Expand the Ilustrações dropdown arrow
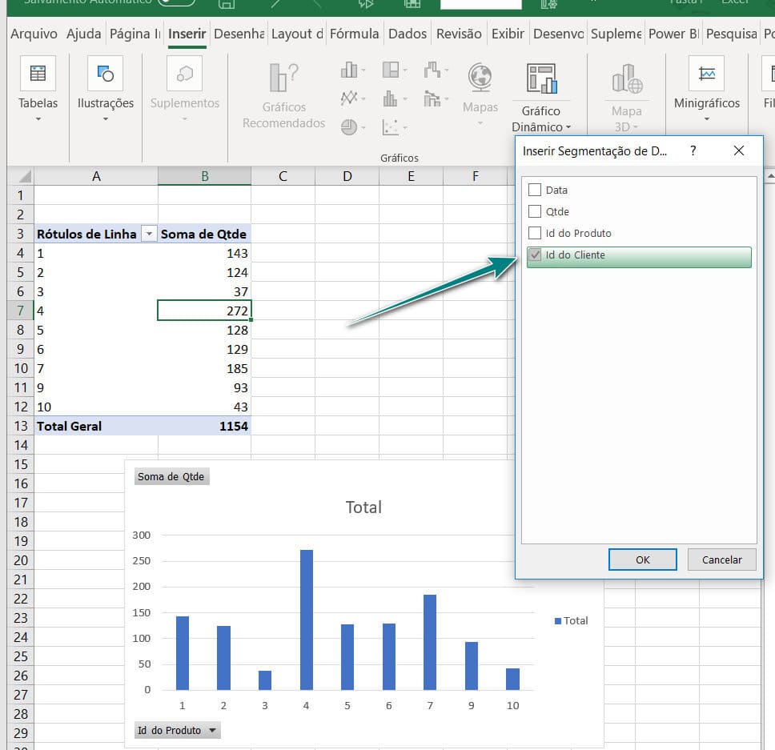The image size is (775, 750). (x=105, y=119)
